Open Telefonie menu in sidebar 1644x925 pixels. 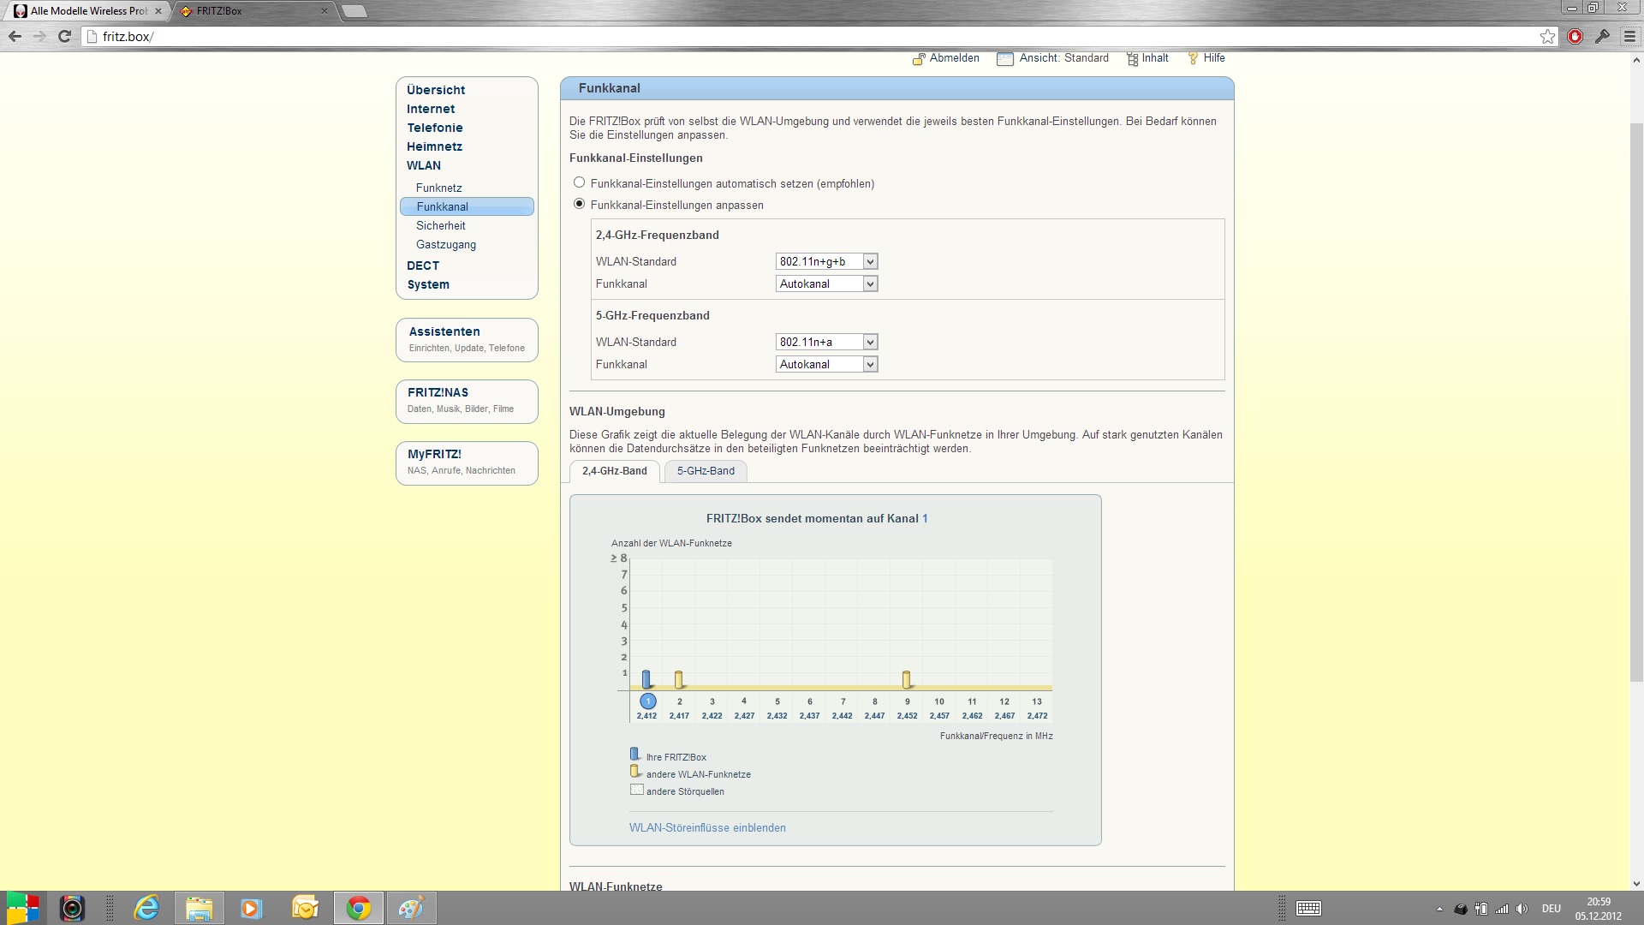point(435,128)
